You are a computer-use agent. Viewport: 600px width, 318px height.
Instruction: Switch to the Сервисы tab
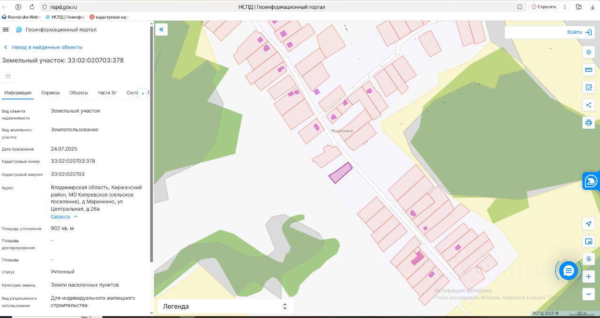(51, 93)
